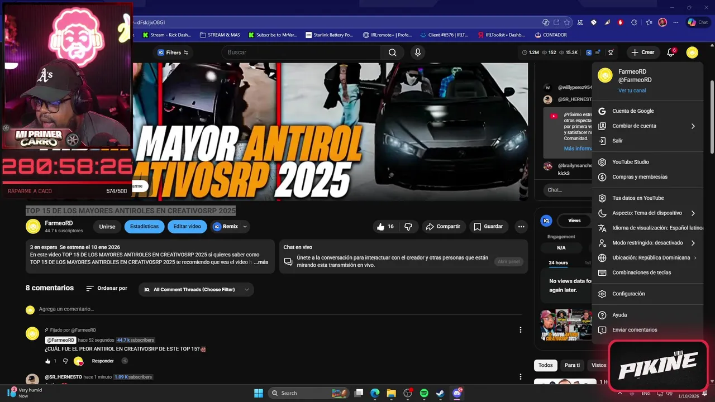Click the Ver tu canal link
Viewport: 715px width, 402px height.
click(632, 90)
